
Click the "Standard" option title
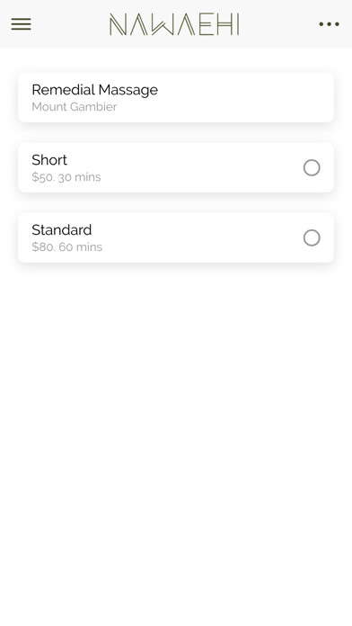[62, 230]
